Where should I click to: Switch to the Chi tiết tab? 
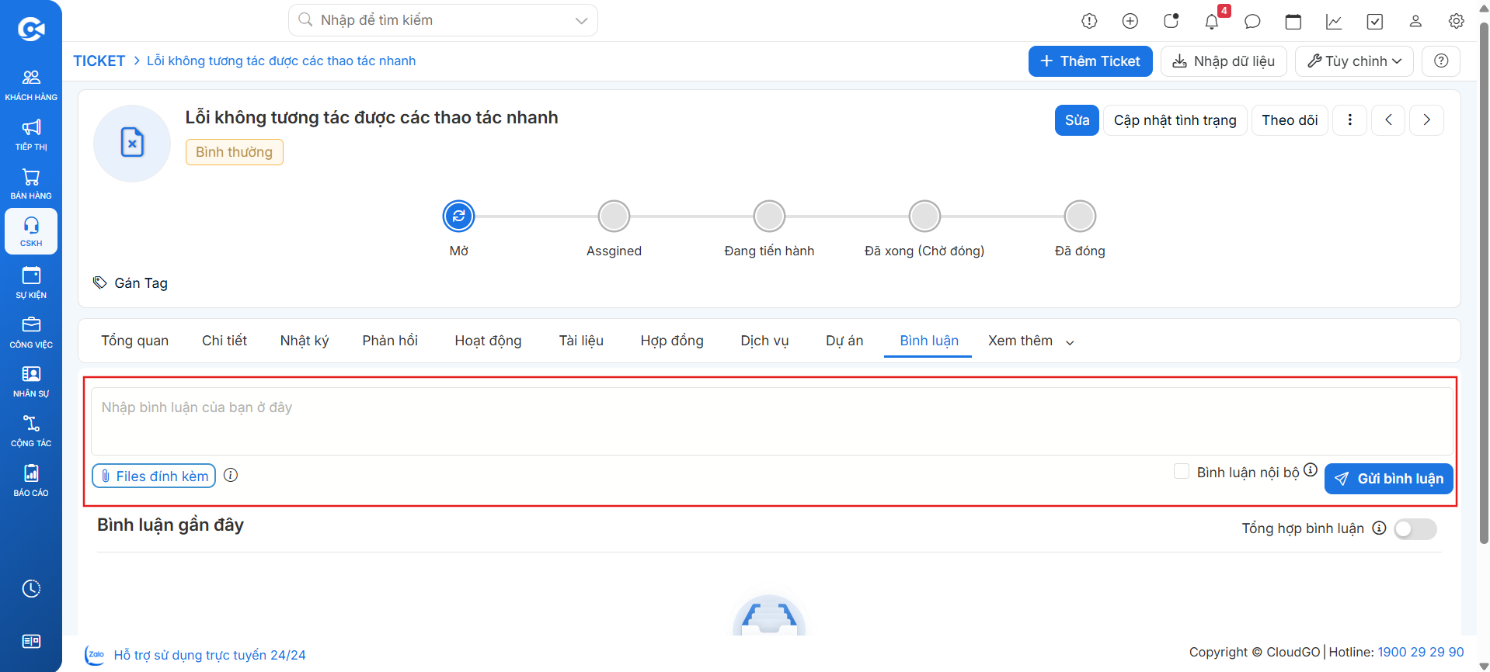(x=225, y=341)
